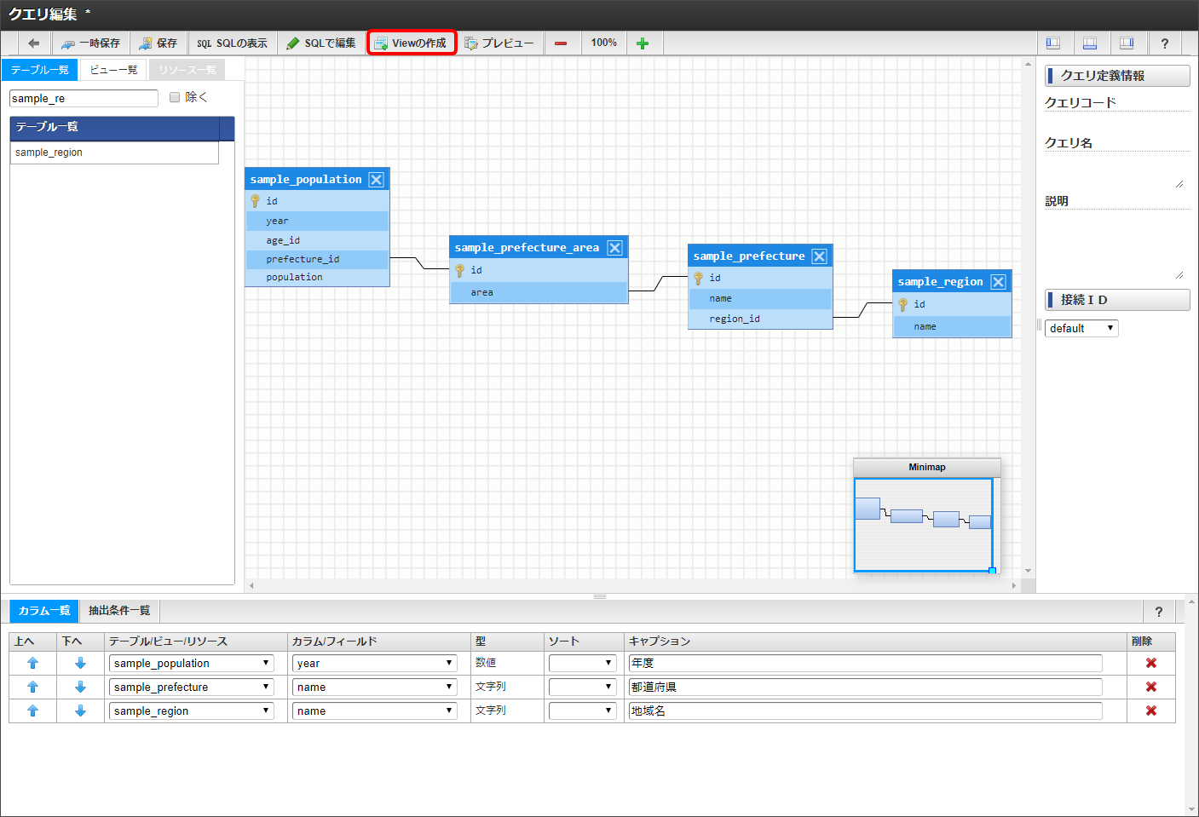Go back with the left arrow toolbar icon

click(x=34, y=43)
